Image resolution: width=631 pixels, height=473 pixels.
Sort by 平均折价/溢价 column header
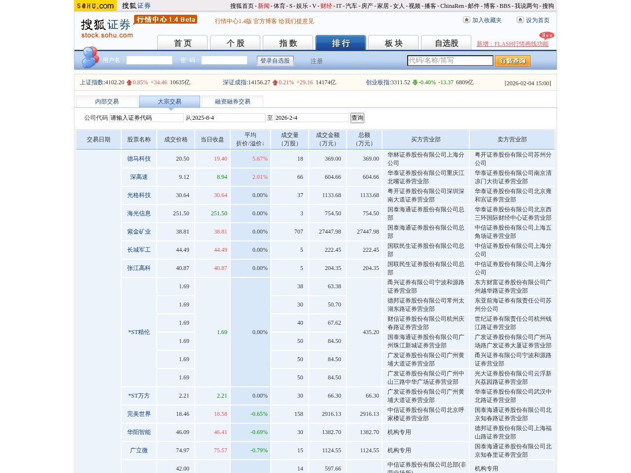click(x=250, y=139)
